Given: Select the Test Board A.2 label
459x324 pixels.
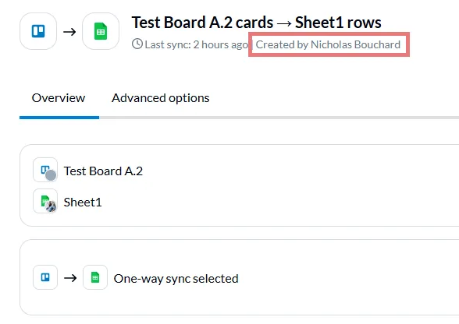Looking at the screenshot, I should [103, 171].
